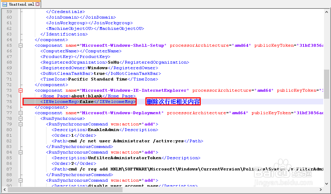331x194 pixels.
Task: Close the Unattend.xml tab
Action: point(38,4)
